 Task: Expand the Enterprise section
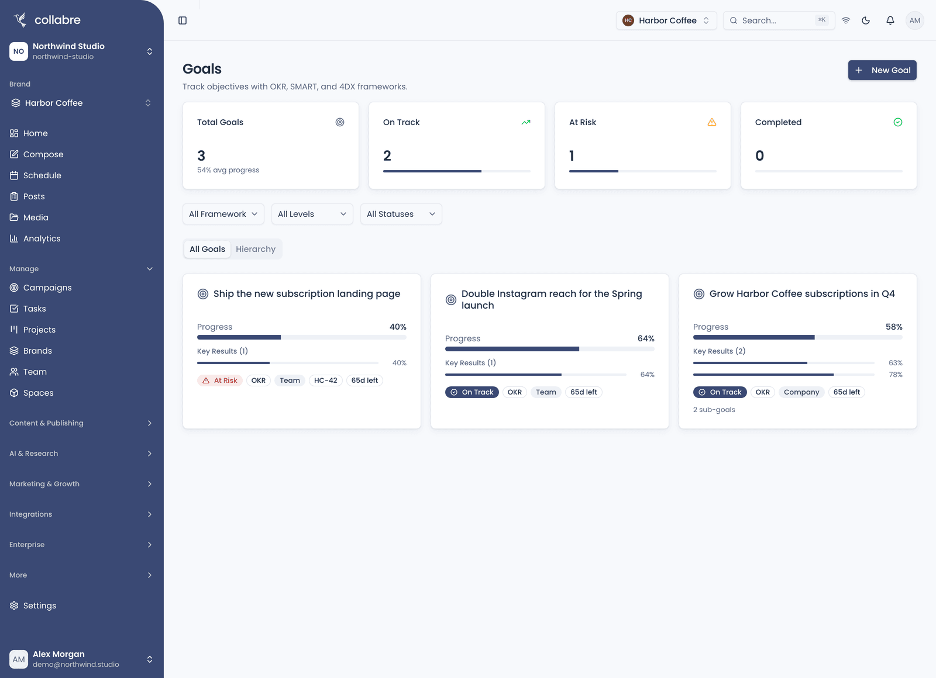tap(82, 545)
